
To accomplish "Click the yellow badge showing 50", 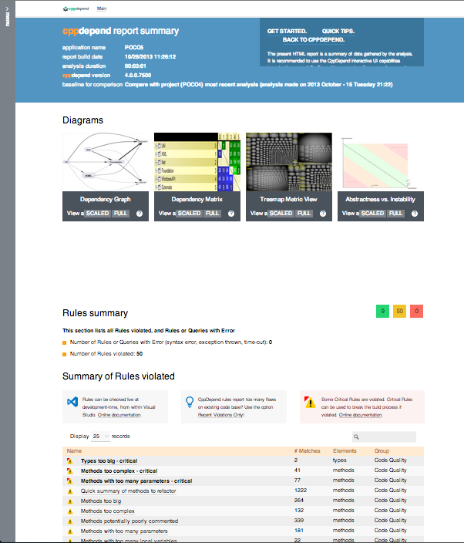I will [x=400, y=311].
